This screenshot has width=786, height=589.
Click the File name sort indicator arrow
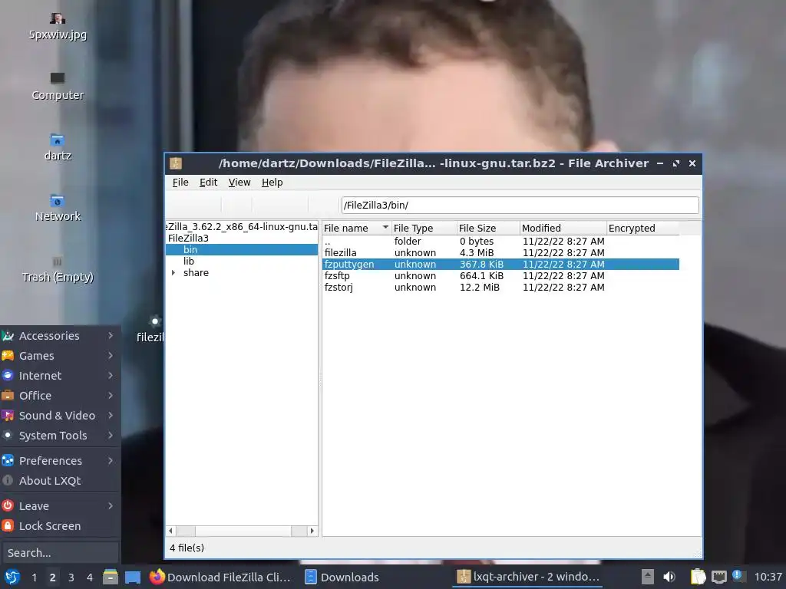point(385,227)
